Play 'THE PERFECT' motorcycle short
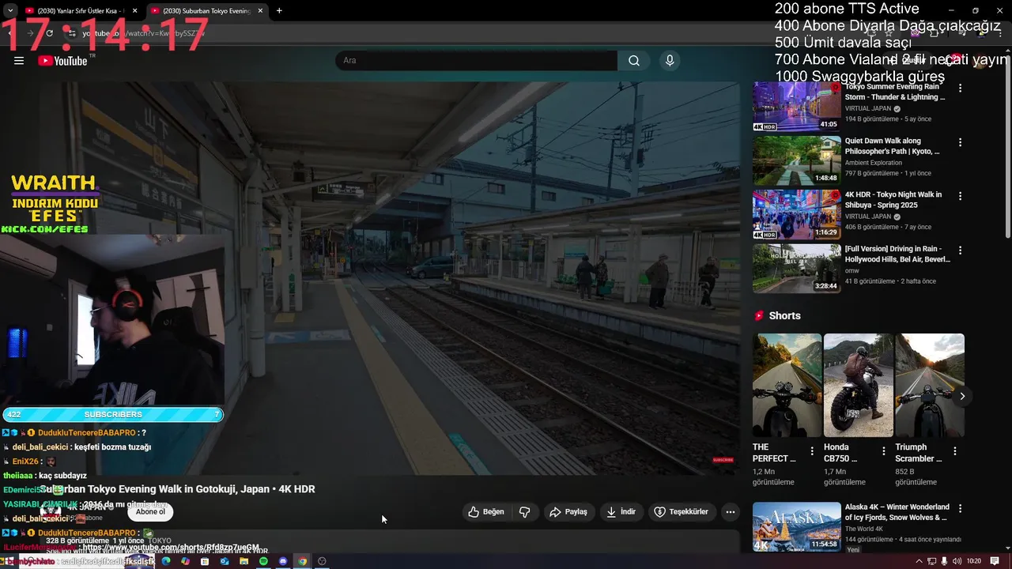This screenshot has width=1012, height=569. (787, 386)
